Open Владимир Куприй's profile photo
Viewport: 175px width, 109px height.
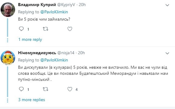pyautogui.click(x=8, y=10)
